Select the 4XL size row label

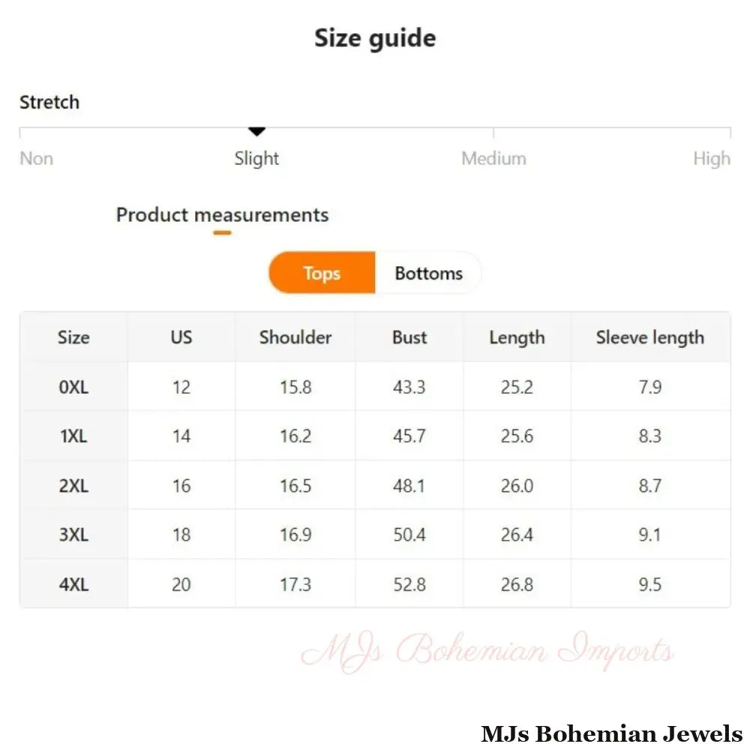click(x=73, y=584)
